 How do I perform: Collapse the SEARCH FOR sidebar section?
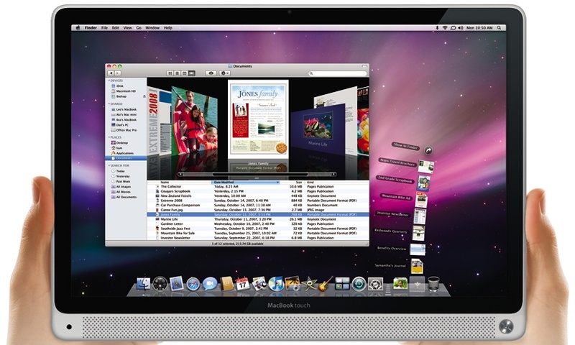(x=109, y=166)
